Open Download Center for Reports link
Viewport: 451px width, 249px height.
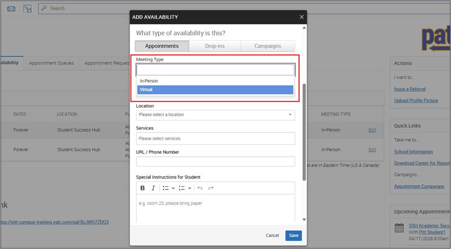[422, 163]
